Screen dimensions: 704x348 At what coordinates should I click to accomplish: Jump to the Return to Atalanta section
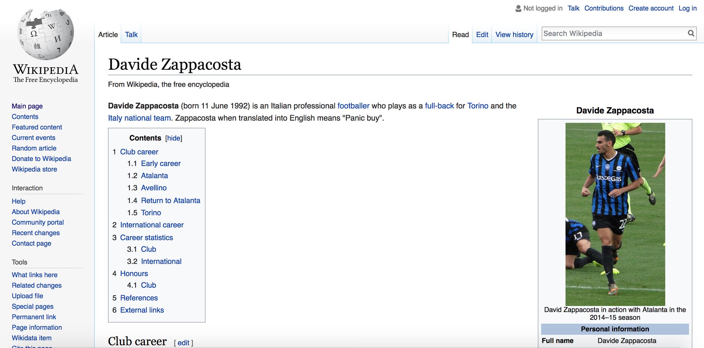coord(170,200)
